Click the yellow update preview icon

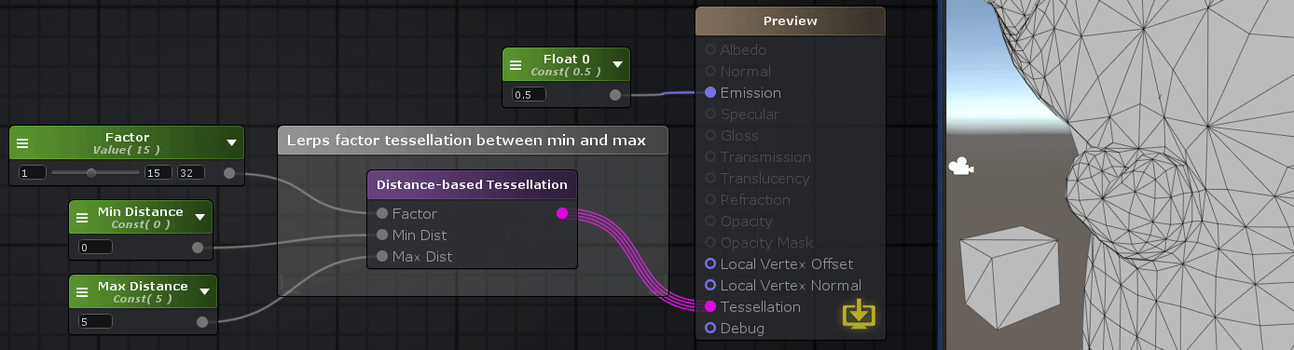(x=860, y=316)
